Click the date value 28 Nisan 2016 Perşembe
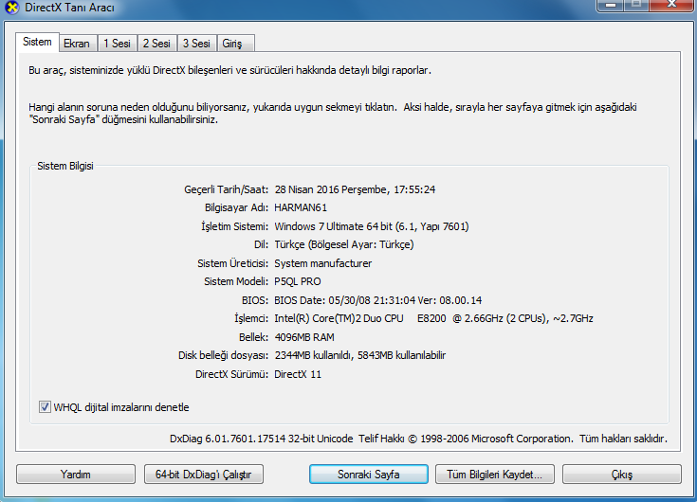This screenshot has height=502, width=697. click(331, 189)
